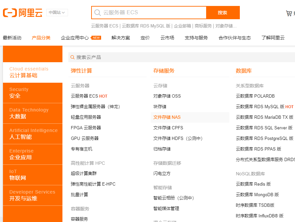
Task: Open 智能媒体管理 product link
Action: 166,208
